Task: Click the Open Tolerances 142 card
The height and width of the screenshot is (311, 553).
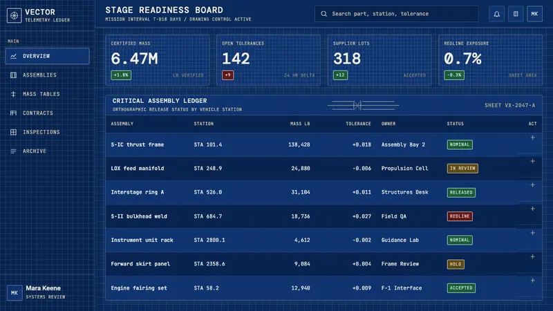Action: [268, 60]
